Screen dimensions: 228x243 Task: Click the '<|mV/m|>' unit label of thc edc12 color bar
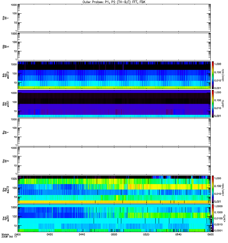coord(223,190)
